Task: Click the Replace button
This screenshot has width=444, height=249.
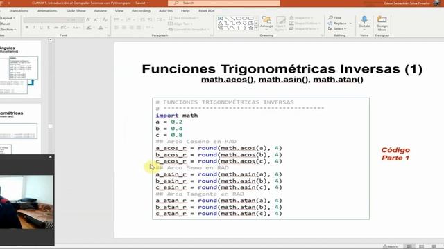Action: (x=338, y=24)
